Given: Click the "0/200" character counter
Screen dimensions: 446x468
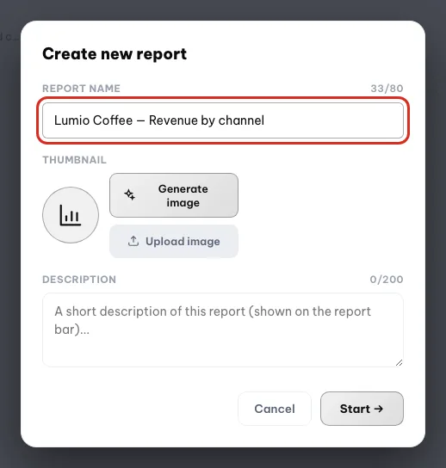Looking at the screenshot, I should point(387,280).
